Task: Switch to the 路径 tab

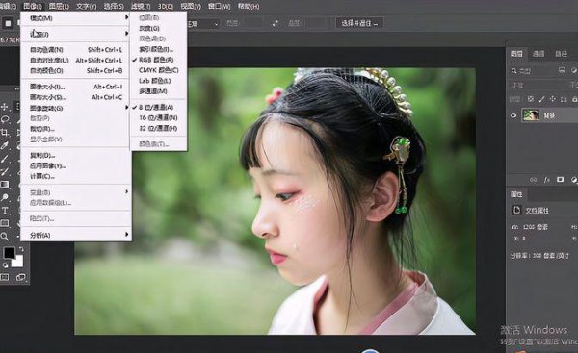Action: click(561, 54)
